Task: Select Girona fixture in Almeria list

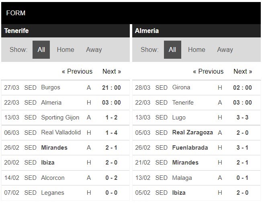Action: 196,88
